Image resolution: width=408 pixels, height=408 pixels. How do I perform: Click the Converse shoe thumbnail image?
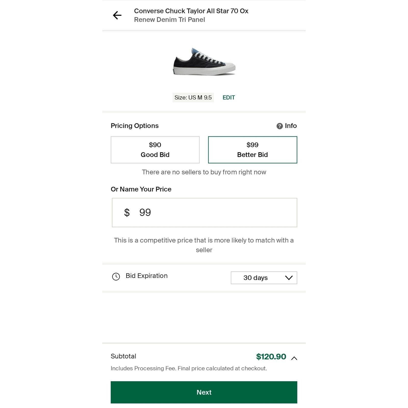click(x=204, y=61)
